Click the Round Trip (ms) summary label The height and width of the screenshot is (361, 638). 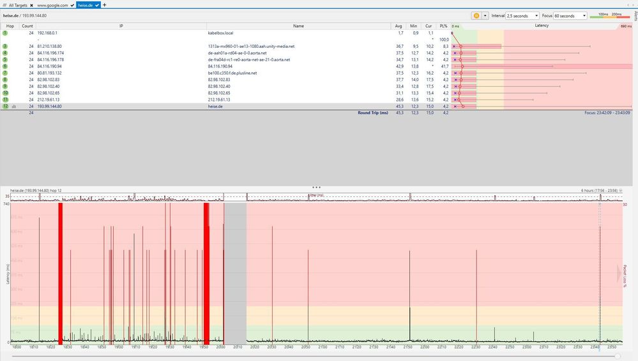click(x=373, y=113)
